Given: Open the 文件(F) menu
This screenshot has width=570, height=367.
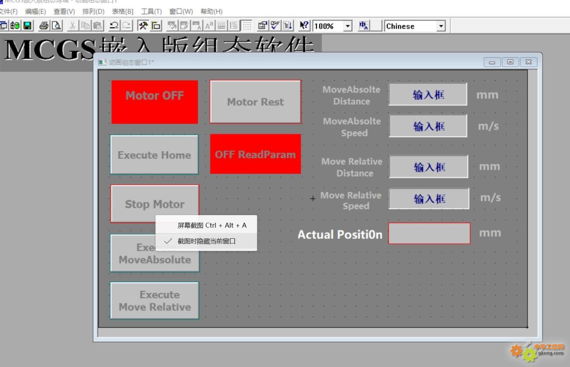Looking at the screenshot, I should [x=8, y=12].
